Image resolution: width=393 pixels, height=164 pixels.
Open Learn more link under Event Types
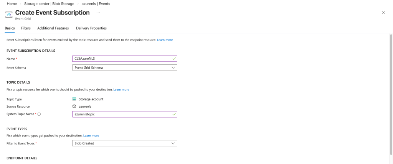pos(91,136)
